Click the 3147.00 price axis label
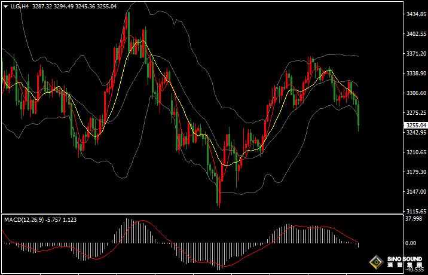This screenshot has width=428, height=275. [415, 192]
